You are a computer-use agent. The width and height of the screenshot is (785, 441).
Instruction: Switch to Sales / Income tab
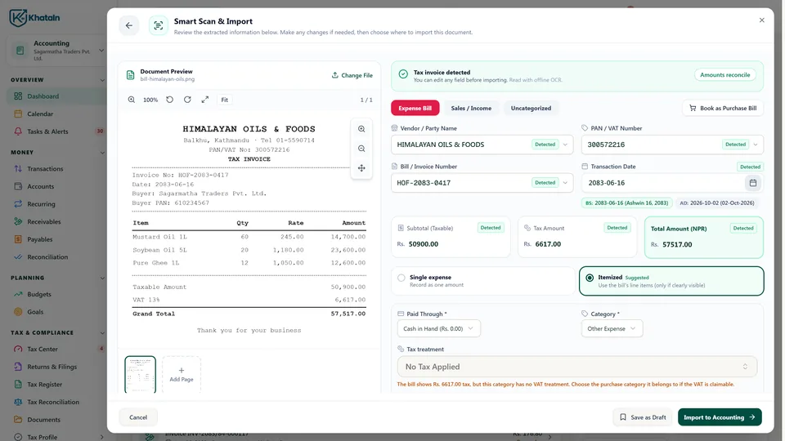471,108
